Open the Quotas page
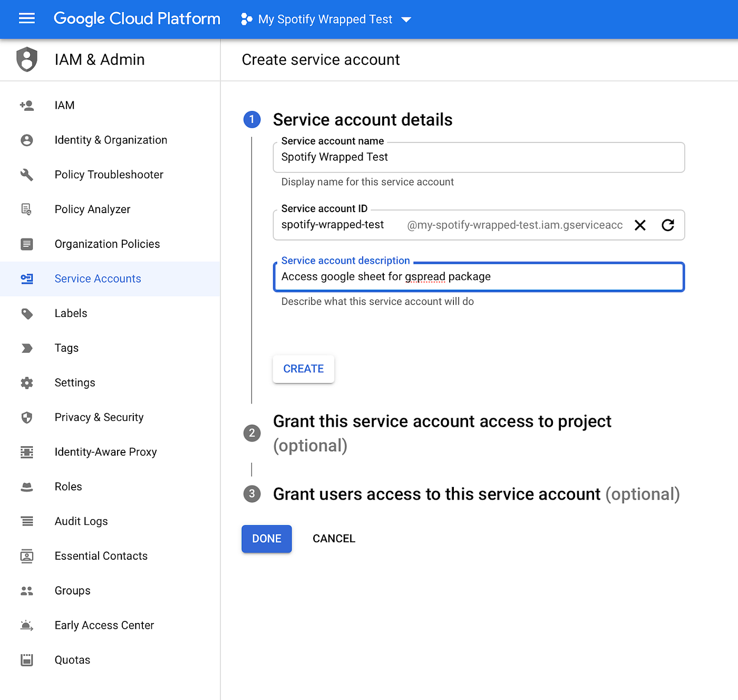This screenshot has height=700, width=738. [110, 660]
